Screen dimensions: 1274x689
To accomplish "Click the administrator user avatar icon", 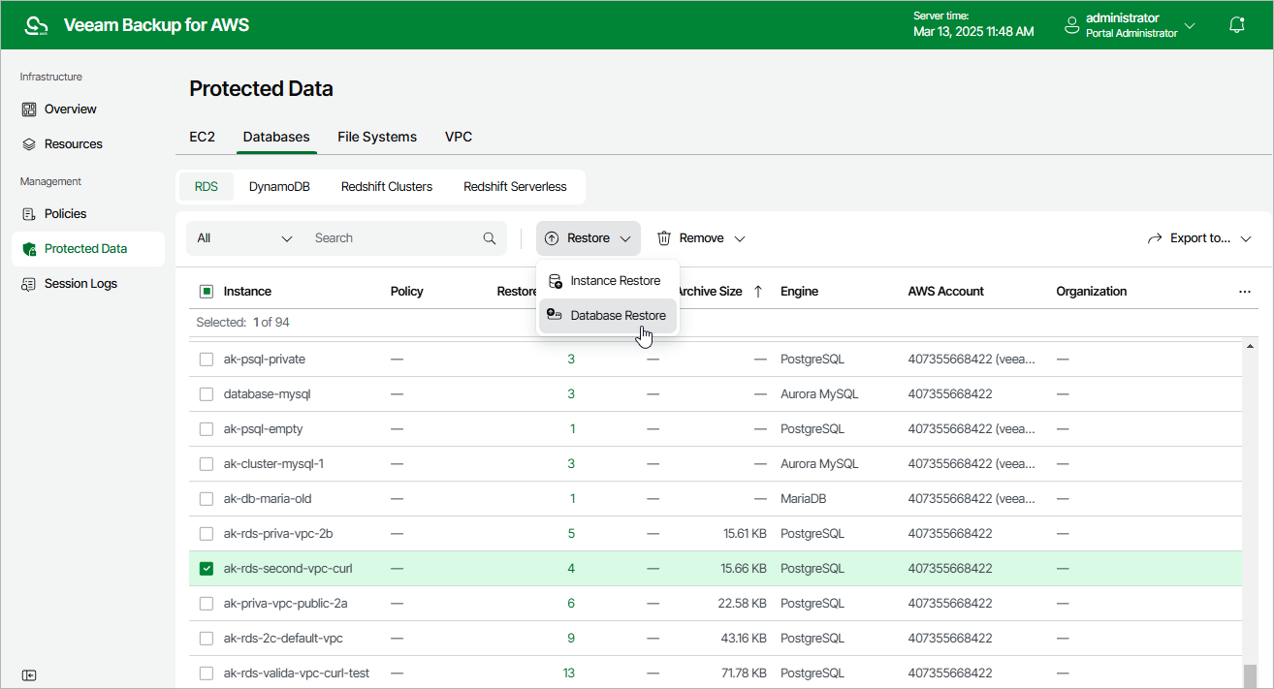I will pyautogui.click(x=1072, y=25).
